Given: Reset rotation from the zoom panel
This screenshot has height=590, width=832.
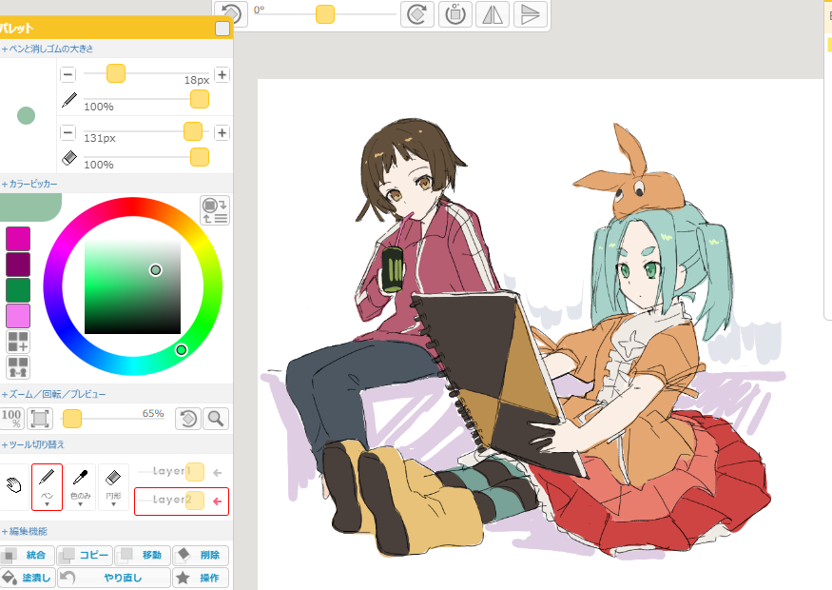Looking at the screenshot, I should pos(188,419).
